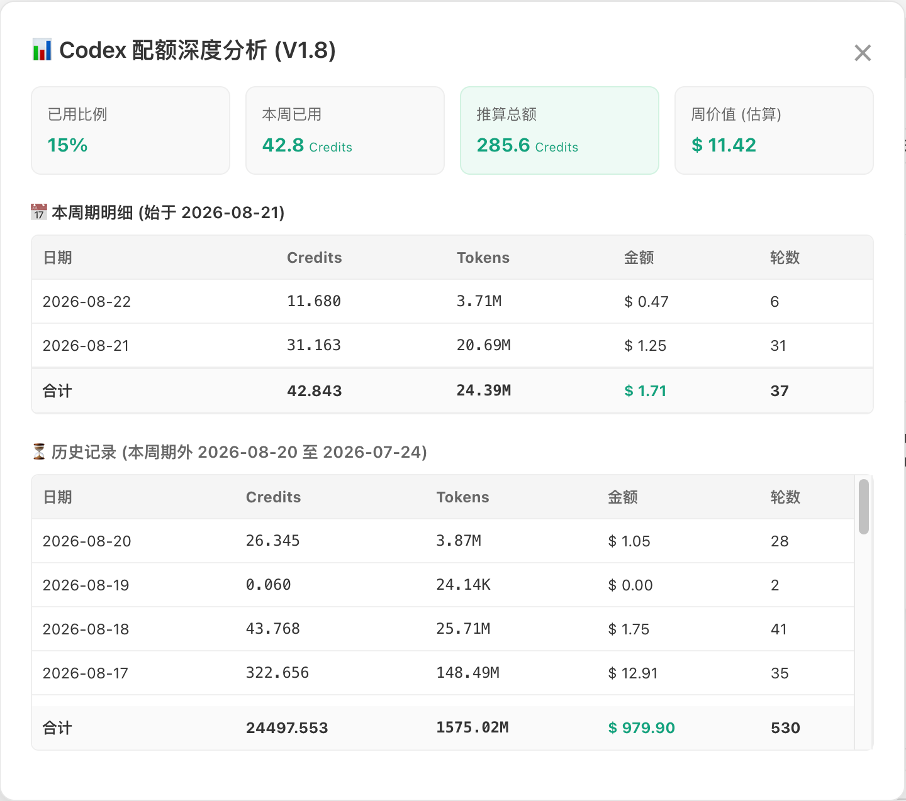Click the amount '$ 0.47'
906x801 pixels.
click(646, 302)
